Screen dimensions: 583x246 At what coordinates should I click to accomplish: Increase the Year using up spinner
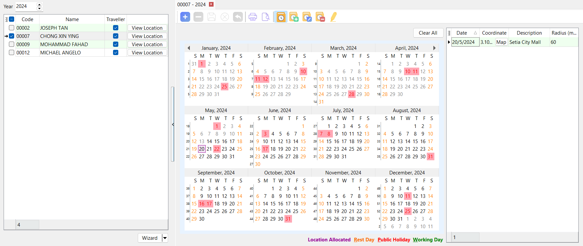tap(39, 5)
